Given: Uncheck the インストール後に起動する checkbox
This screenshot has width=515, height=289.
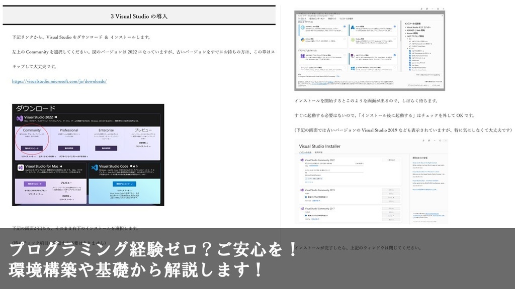Looking at the screenshot, I should (x=305, y=178).
